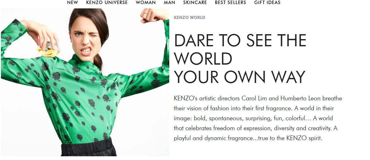Viewport: 370px width, 160px height.
Task: Click the "YOUR OWN WAY" headline line
Action: tap(239, 77)
